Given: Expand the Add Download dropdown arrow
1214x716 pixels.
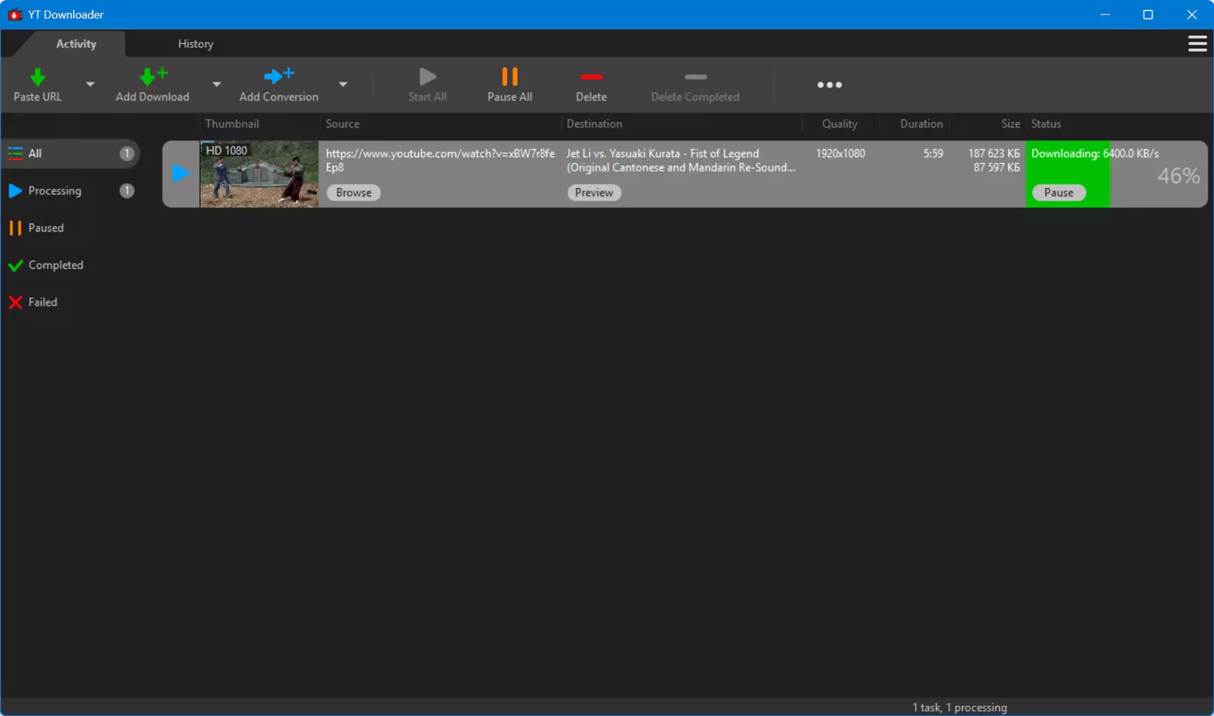Looking at the screenshot, I should 216,84.
